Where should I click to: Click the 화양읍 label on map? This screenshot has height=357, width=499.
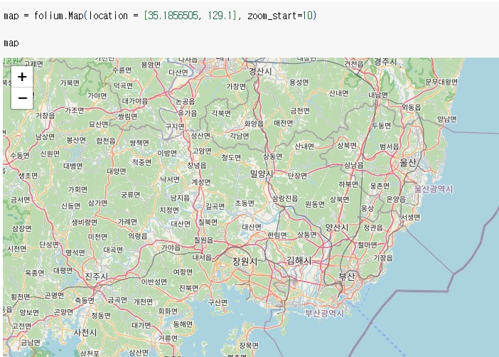(x=254, y=124)
